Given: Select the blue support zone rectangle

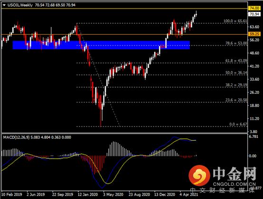Looking at the screenshot, I should click(101, 45).
